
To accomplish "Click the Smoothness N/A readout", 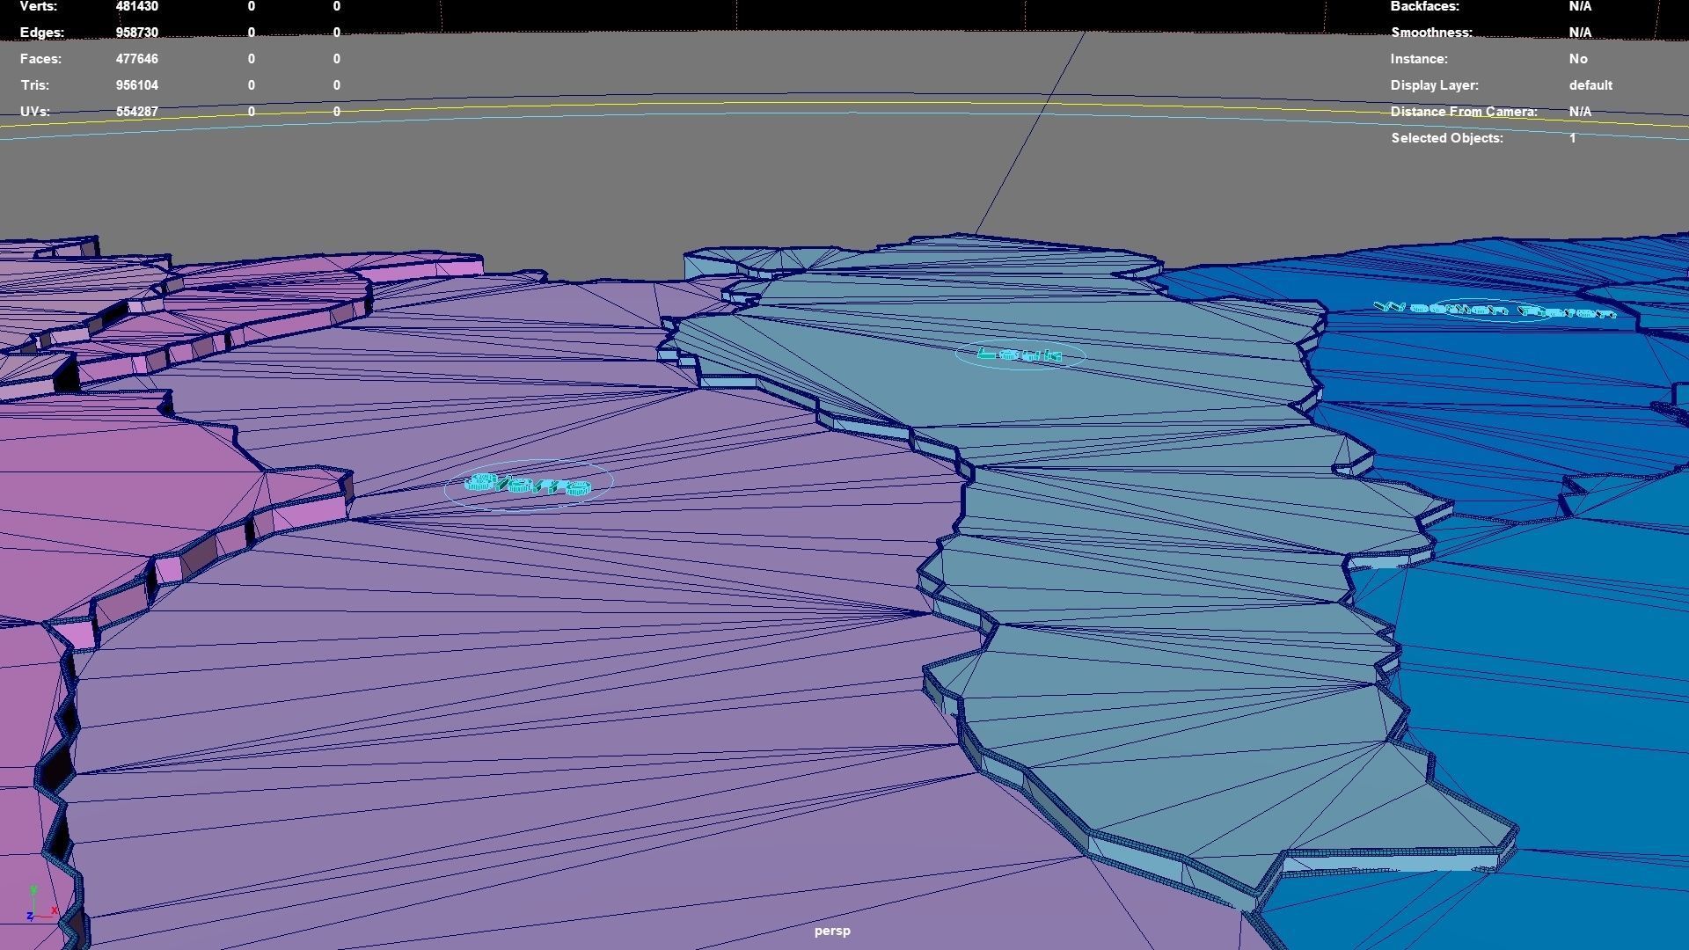I will click(1580, 33).
